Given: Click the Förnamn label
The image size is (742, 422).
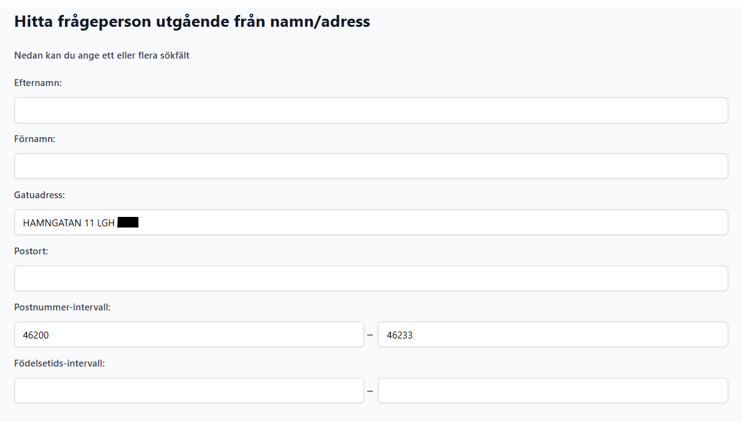Looking at the screenshot, I should point(35,139).
